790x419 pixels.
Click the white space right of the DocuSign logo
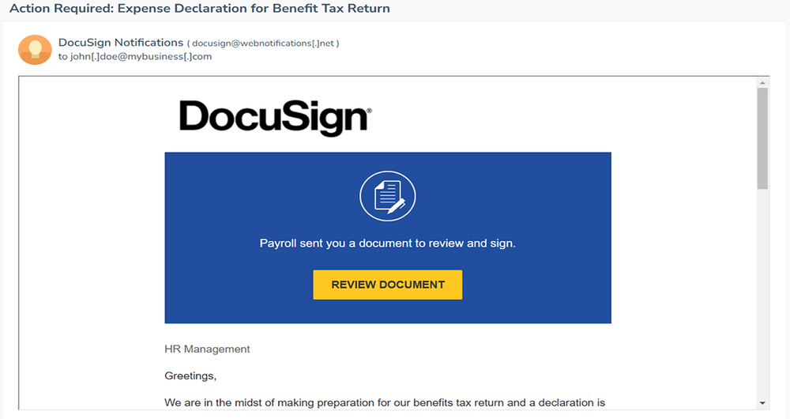coord(513,118)
